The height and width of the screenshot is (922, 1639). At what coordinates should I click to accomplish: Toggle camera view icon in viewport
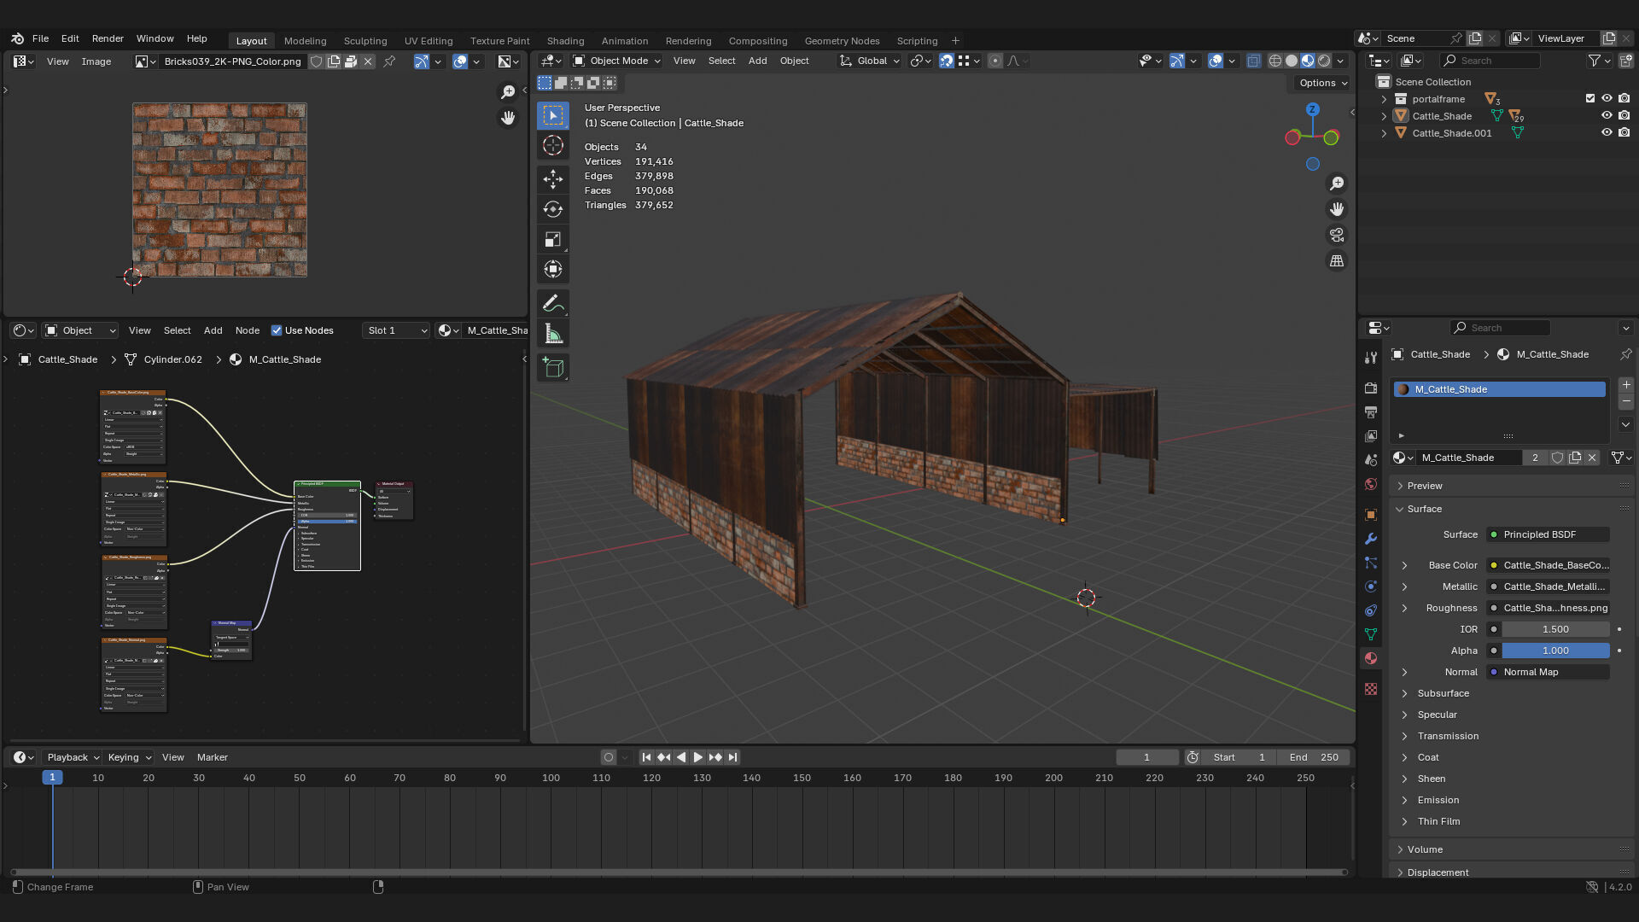[1337, 235]
